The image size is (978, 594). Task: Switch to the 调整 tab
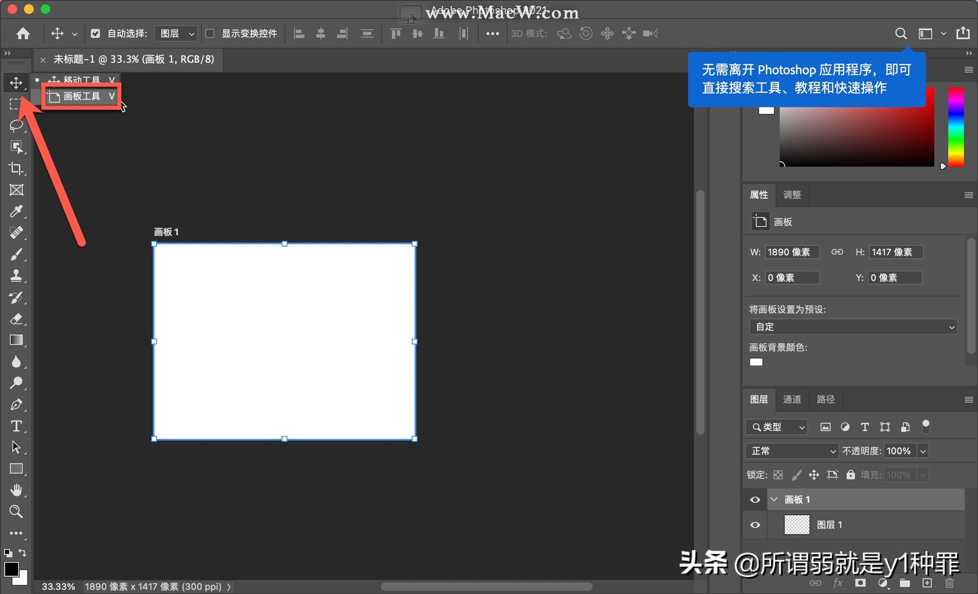[792, 195]
